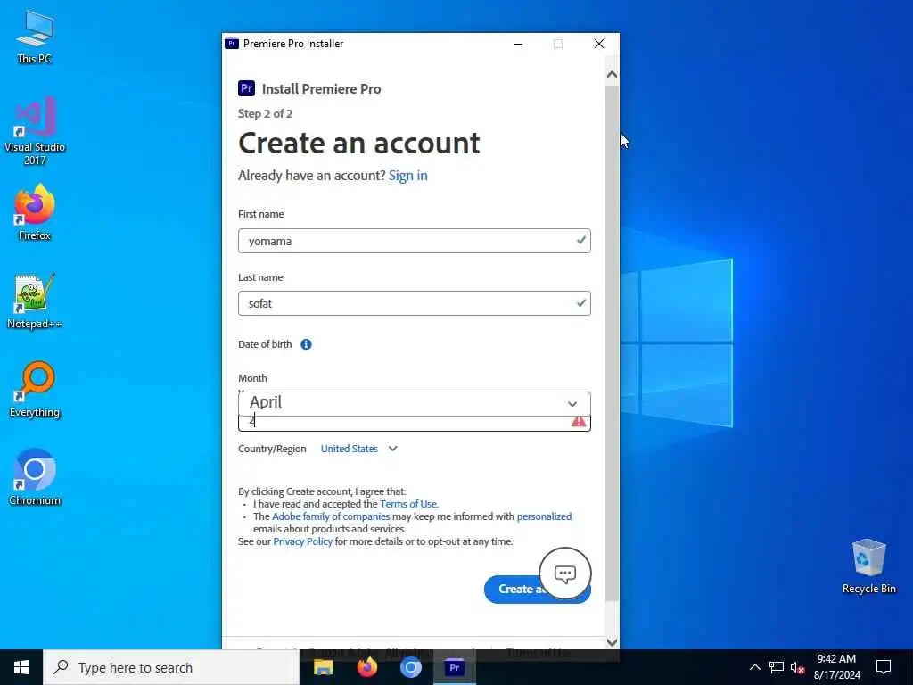This screenshot has width=913, height=685.
Task: Launch Firefox from desktop shortcut
Action: pyautogui.click(x=35, y=212)
